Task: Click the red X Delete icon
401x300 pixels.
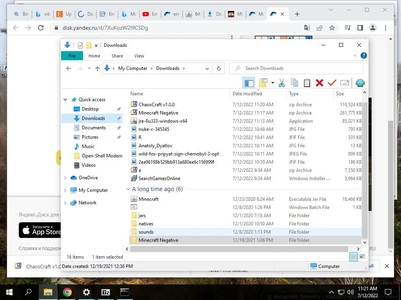Action: coord(320,83)
